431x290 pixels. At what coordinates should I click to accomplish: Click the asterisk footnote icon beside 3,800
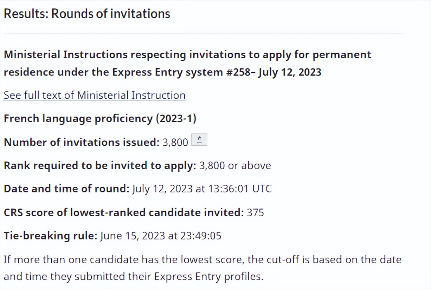tap(199, 140)
